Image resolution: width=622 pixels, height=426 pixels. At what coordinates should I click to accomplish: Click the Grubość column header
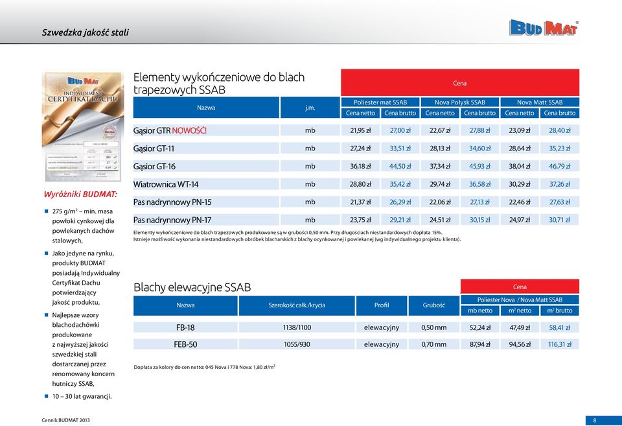point(433,305)
